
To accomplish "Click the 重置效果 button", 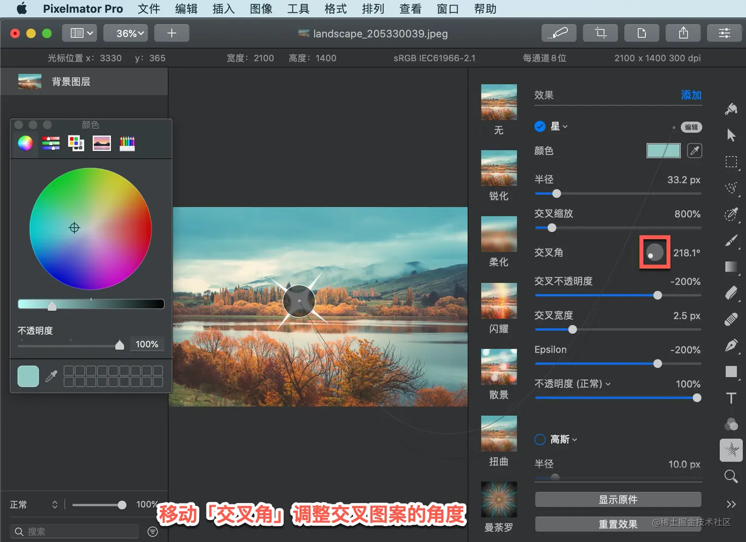I will (618, 524).
